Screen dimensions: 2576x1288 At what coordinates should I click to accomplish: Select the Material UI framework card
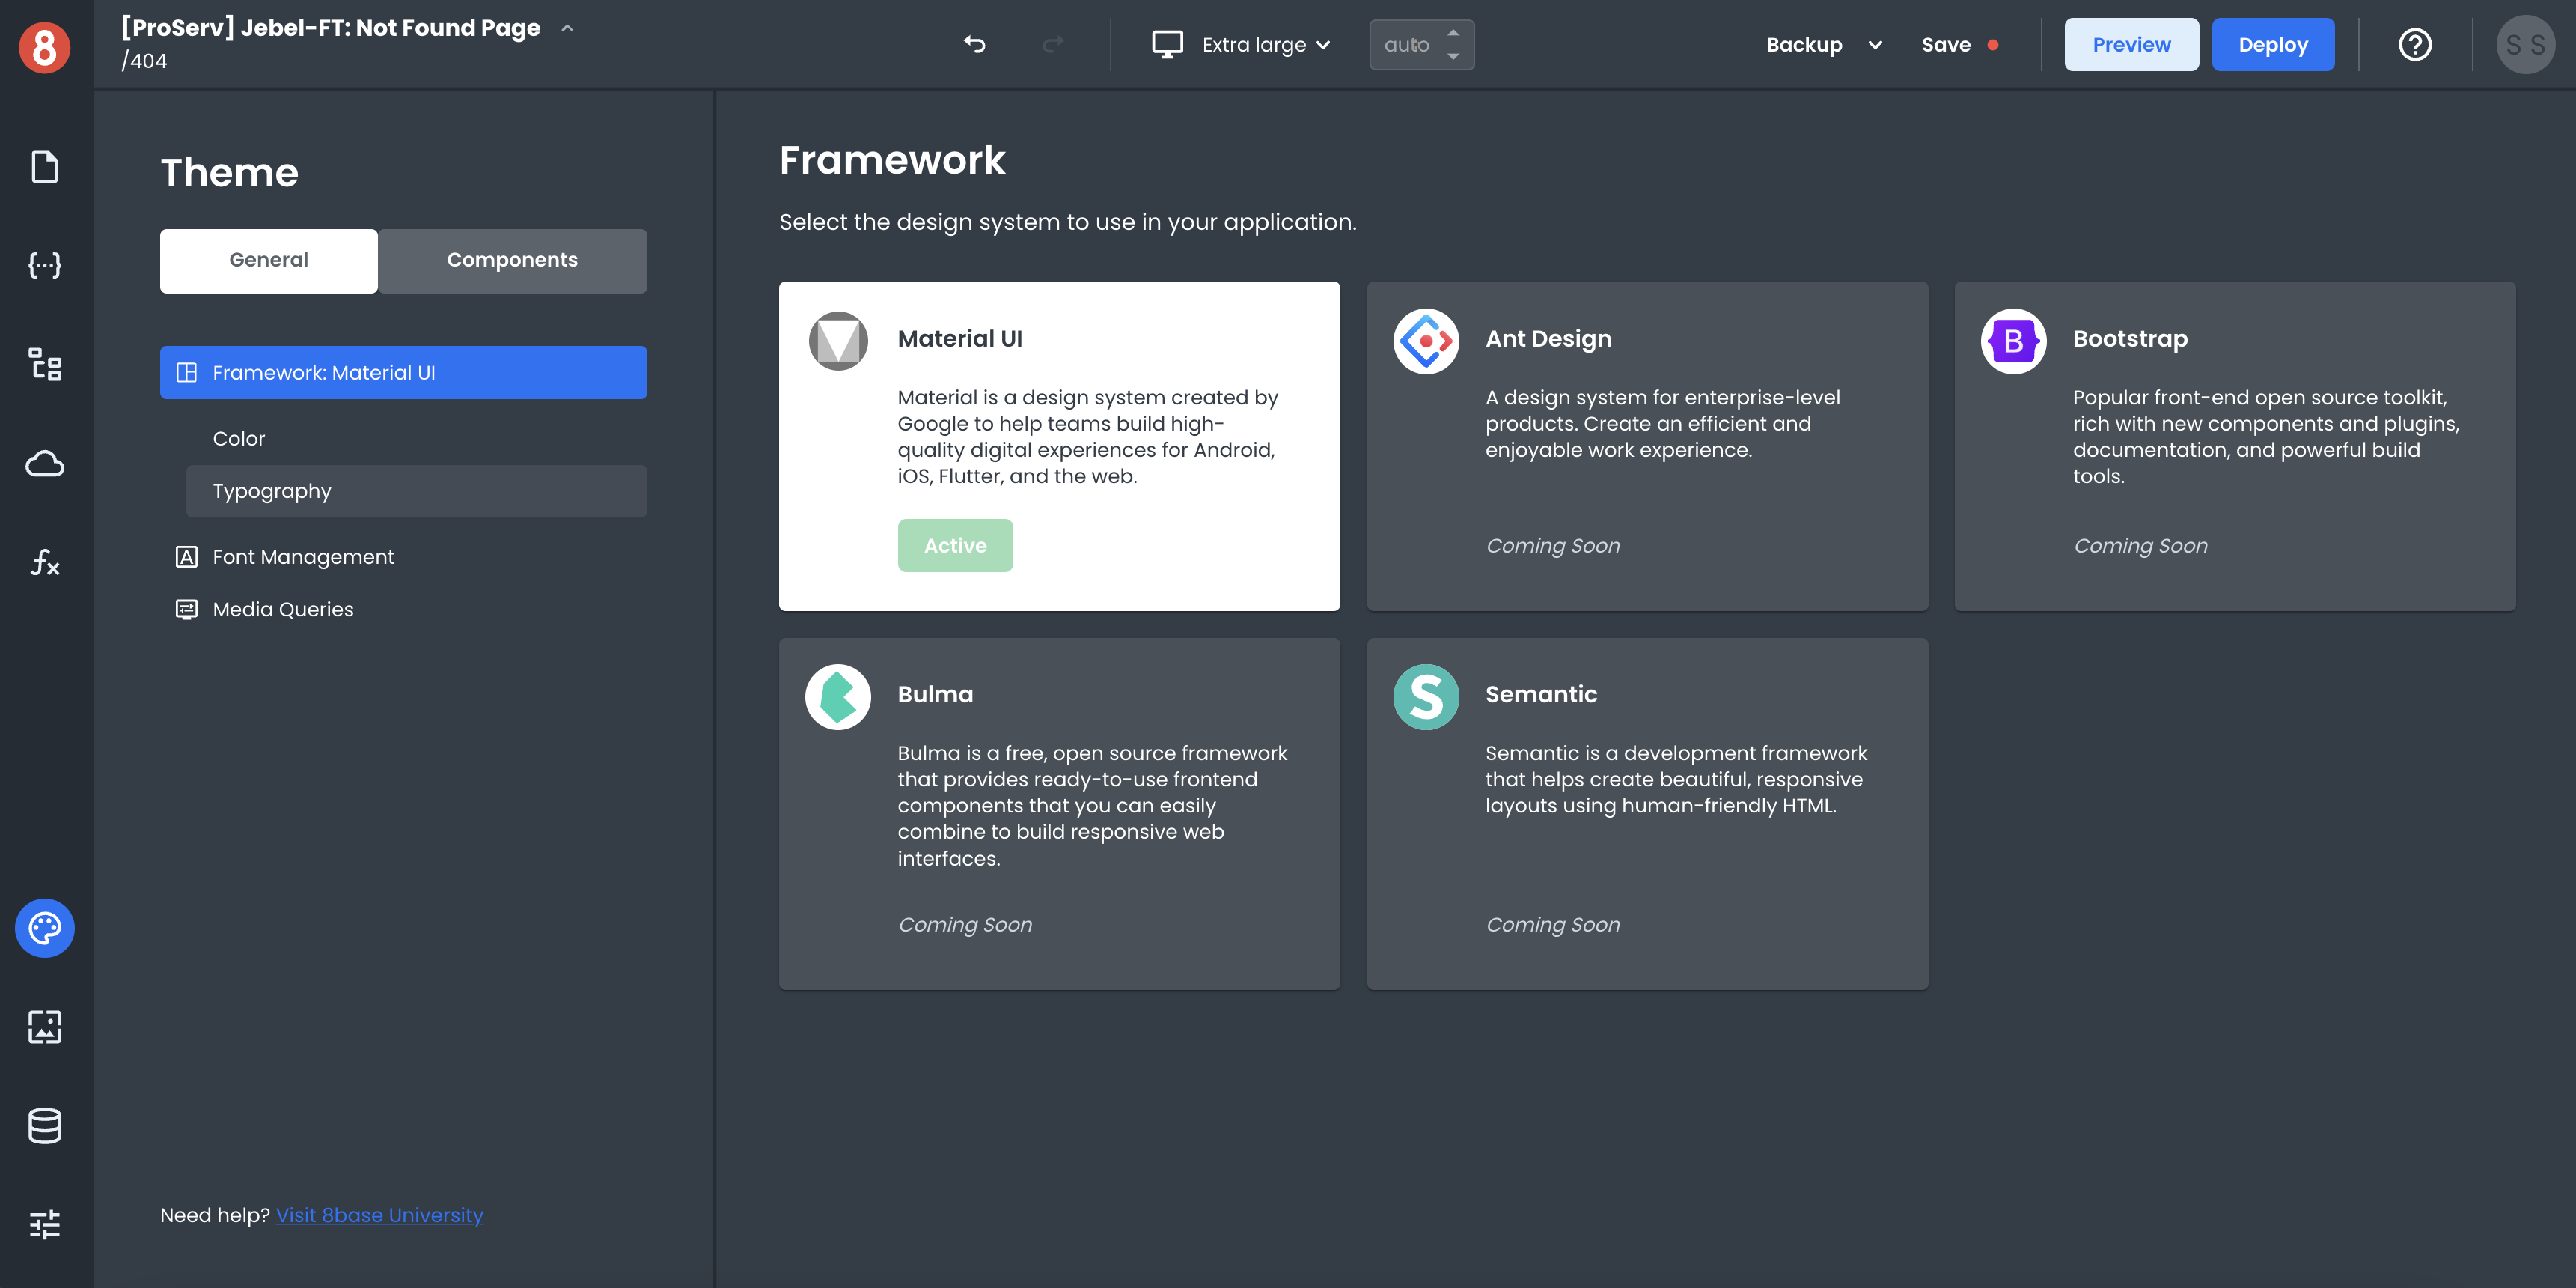click(1058, 446)
